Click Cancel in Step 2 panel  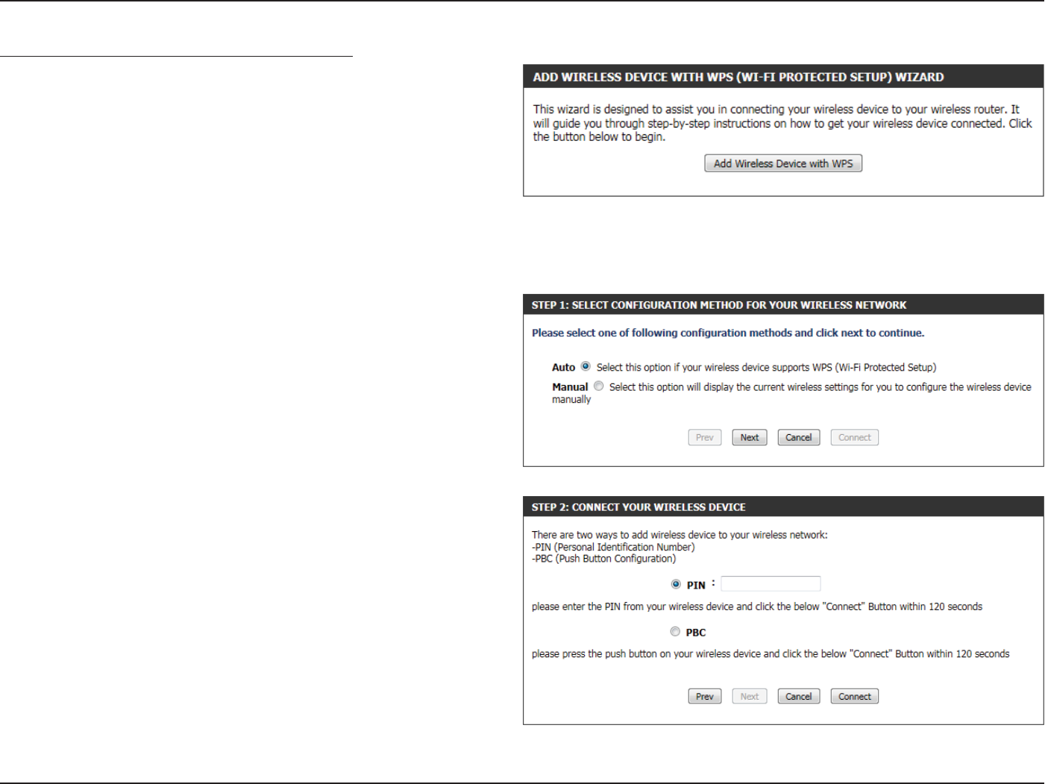(x=798, y=696)
